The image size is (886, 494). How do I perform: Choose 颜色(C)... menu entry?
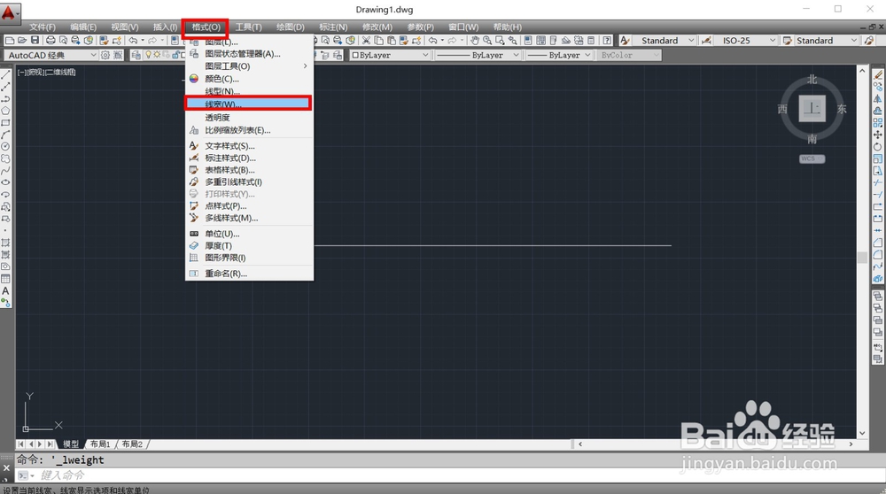click(250, 79)
